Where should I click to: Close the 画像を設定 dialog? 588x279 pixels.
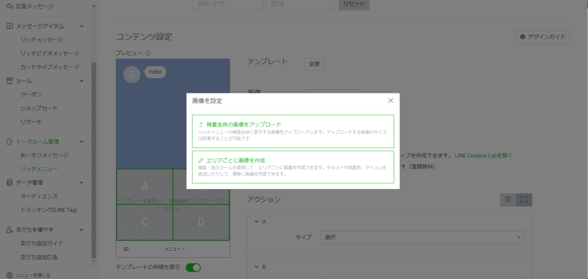pos(390,101)
